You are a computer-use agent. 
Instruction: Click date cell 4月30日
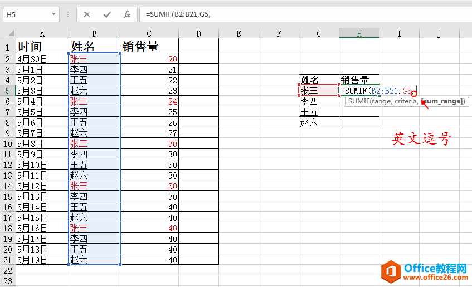(42, 59)
